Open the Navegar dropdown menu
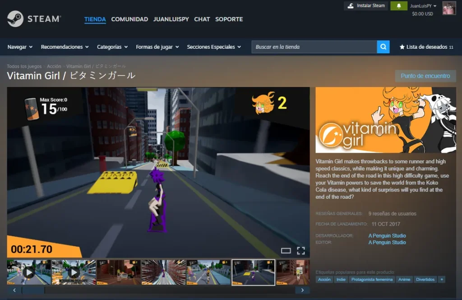Screen dimensions: 462x300 [19, 47]
